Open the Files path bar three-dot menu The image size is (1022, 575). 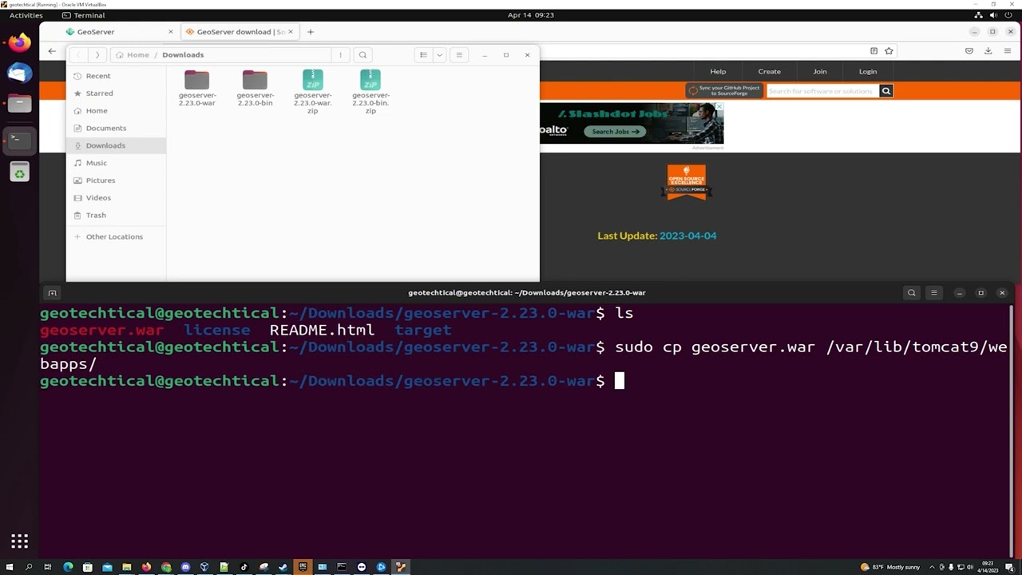tap(340, 55)
